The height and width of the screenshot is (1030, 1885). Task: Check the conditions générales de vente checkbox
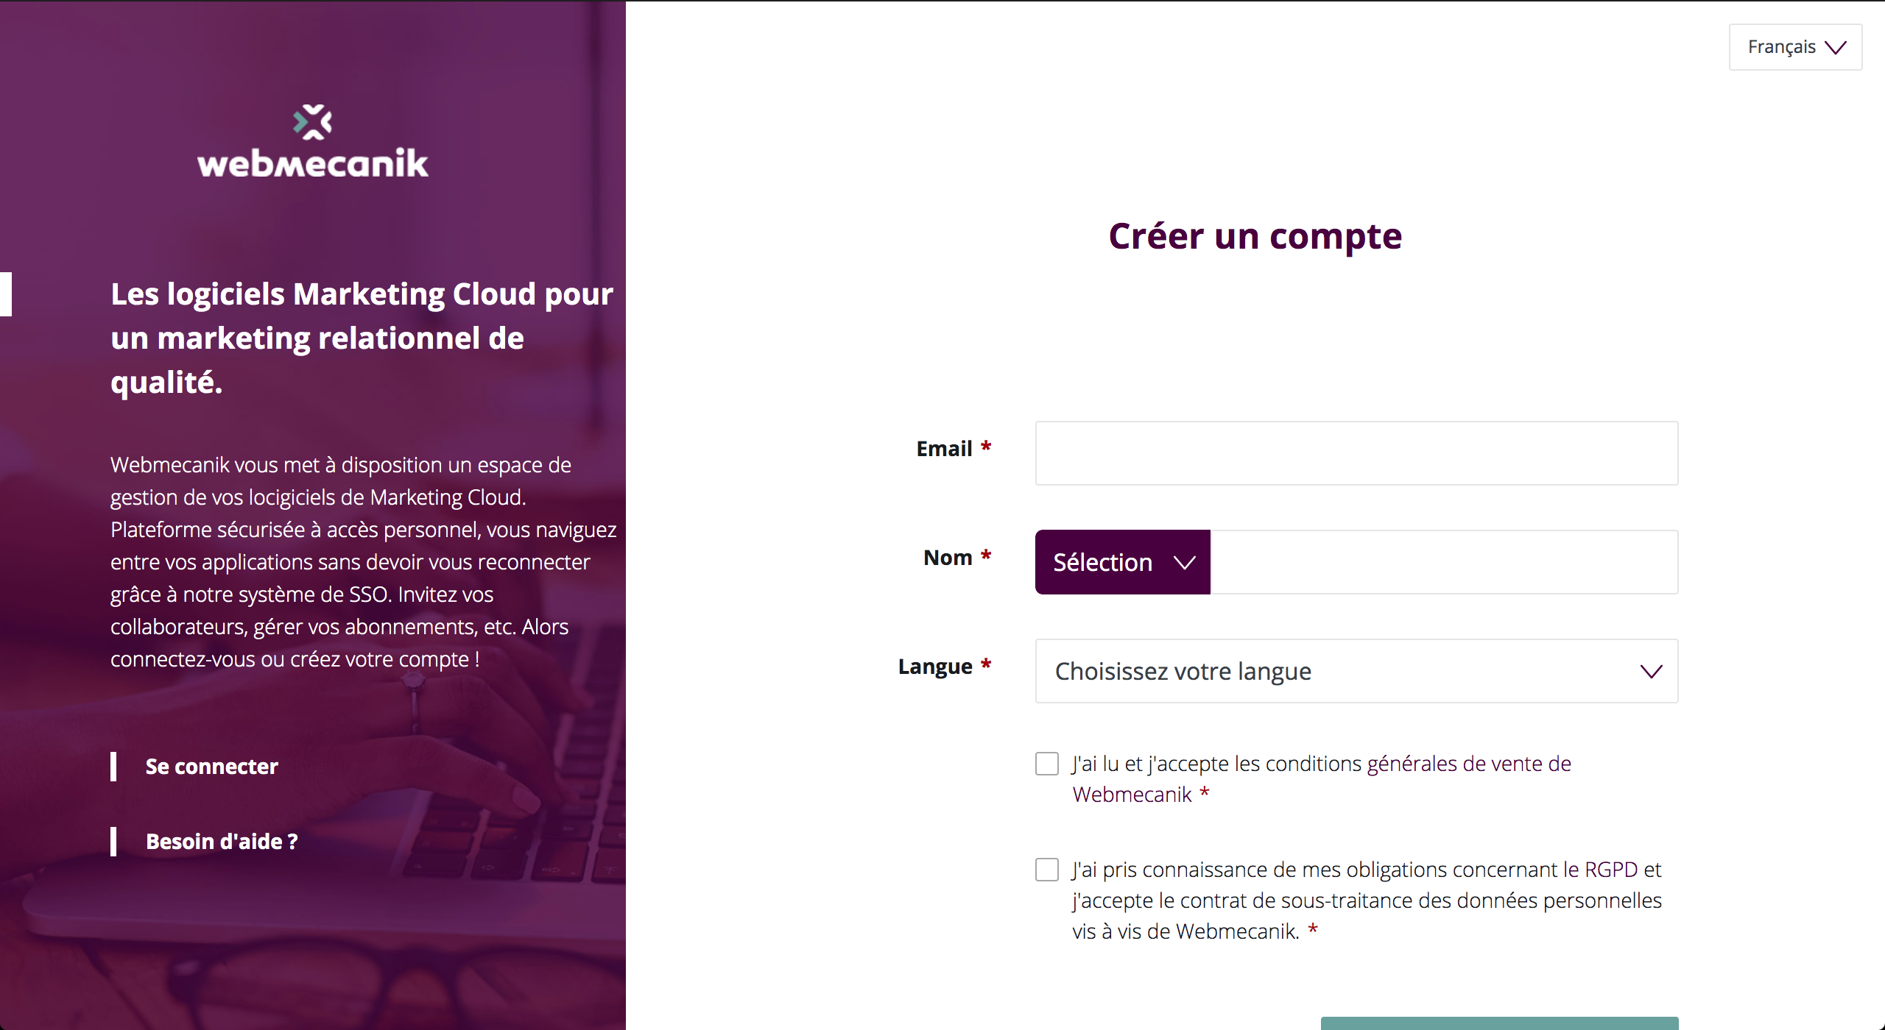(1046, 764)
